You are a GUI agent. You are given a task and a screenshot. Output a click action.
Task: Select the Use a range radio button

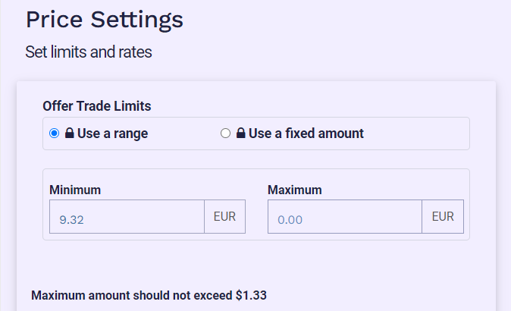point(54,134)
